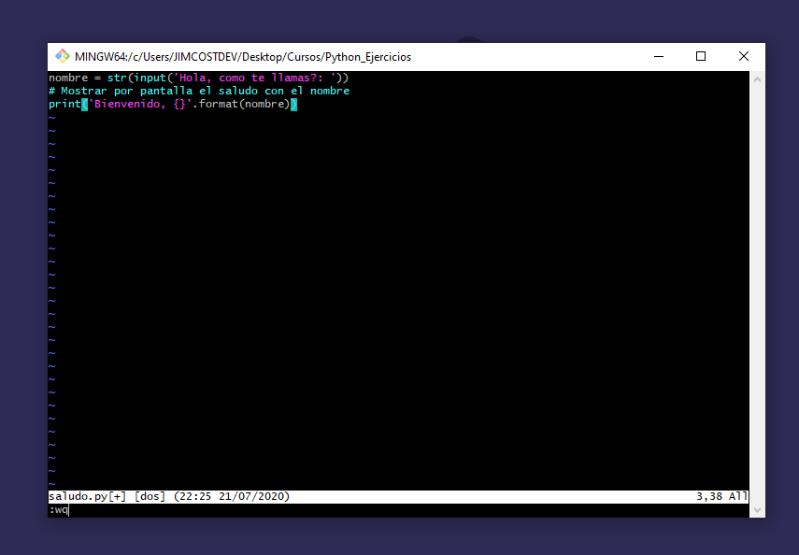Viewport: 799px width, 555px height.
Task: Click the [dos] file format indicator
Action: click(x=149, y=496)
